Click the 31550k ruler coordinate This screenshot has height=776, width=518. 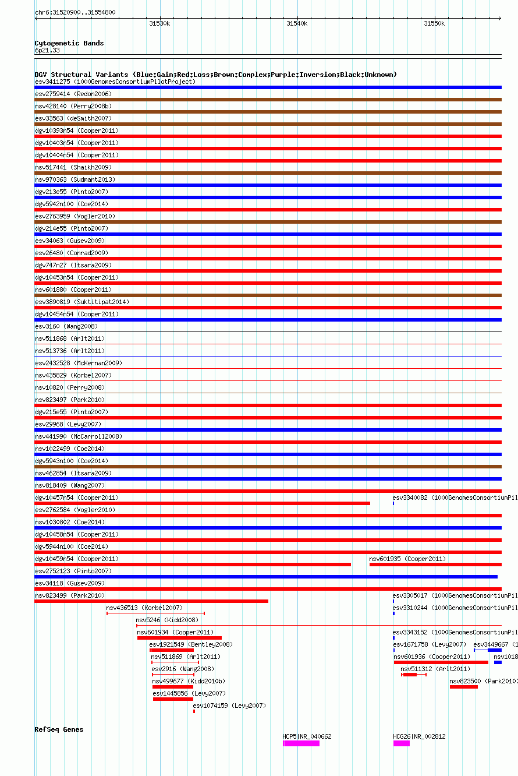(434, 23)
